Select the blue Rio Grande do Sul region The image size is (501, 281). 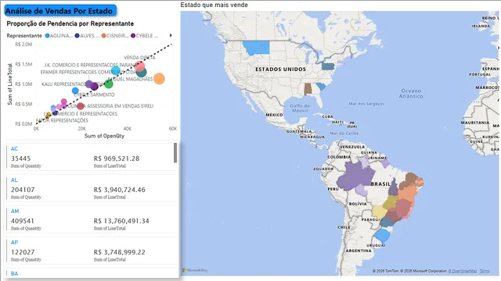[x=382, y=236]
